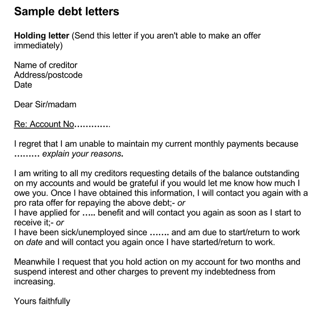Image resolution: width=318 pixels, height=312 pixels.
Task: Click the underlined "Re: Account No" text
Action: (44, 124)
